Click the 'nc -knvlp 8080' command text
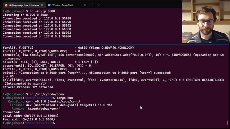Viewport: 230px width, 129px height. tap(42, 11)
